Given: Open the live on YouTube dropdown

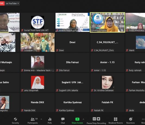Looking at the screenshot, I should pos(12,4).
